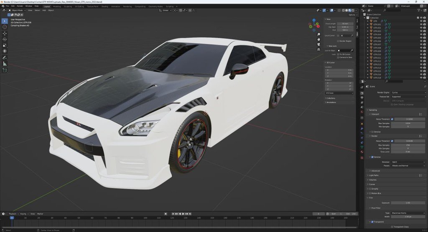Disable the Transparent film checkbox
Viewport: 428px width, 232px height.
372,222
